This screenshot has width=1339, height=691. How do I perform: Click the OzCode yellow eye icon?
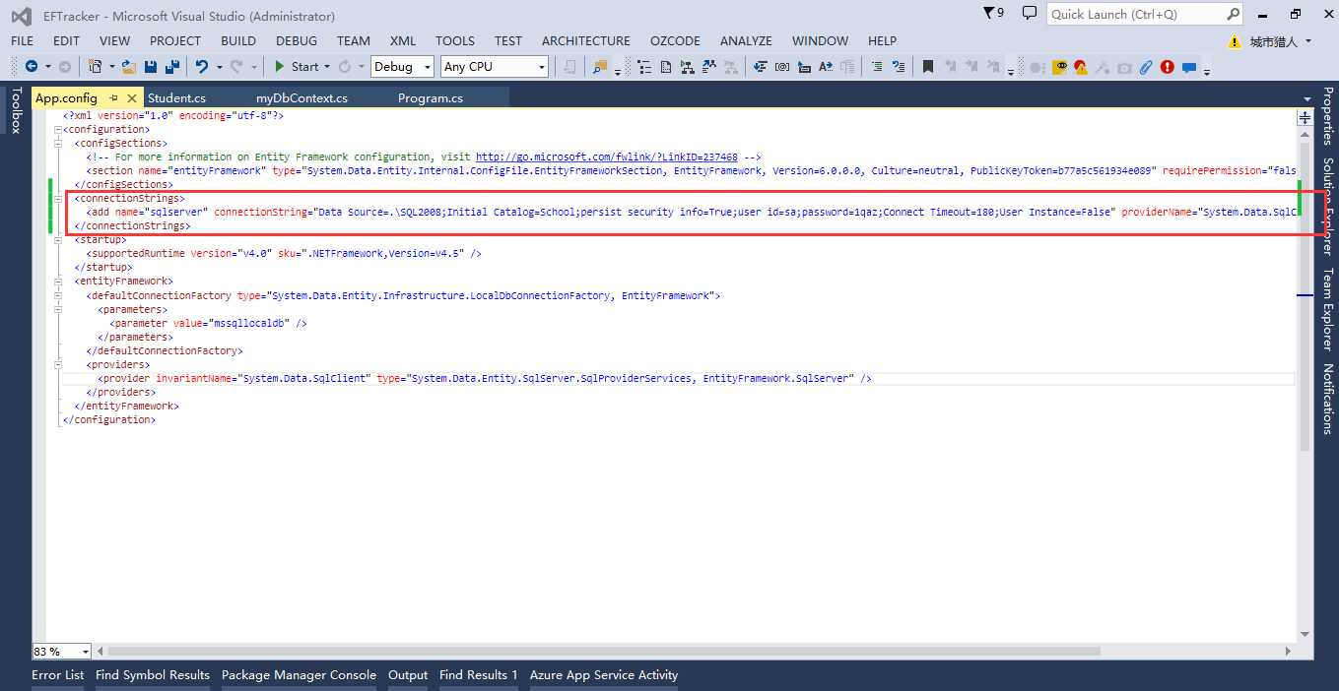(1060, 66)
